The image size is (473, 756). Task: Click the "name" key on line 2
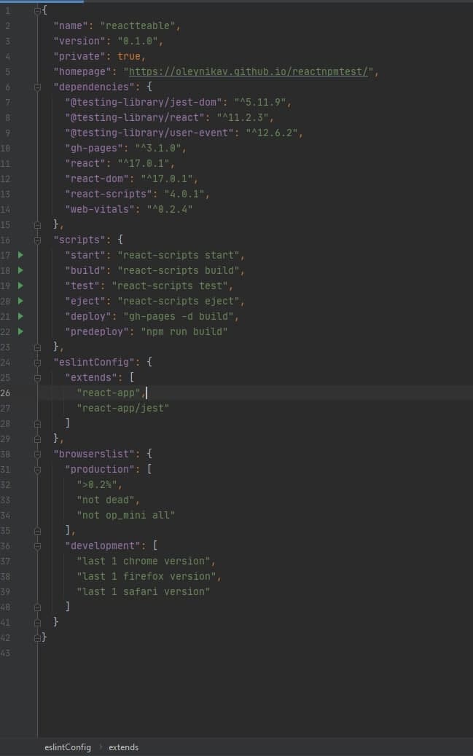[71, 26]
